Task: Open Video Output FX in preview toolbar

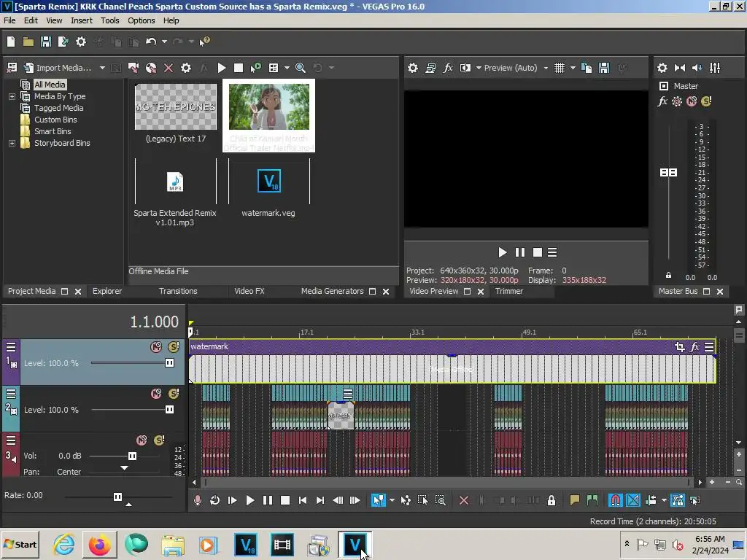Action: 448,68
